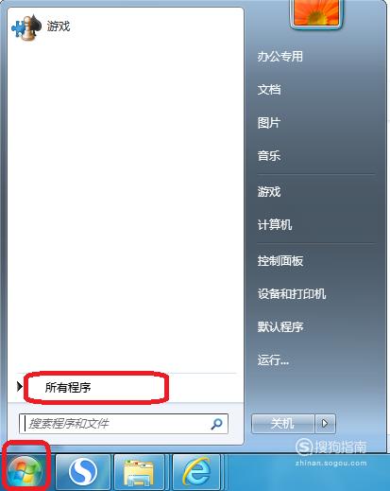Click the search magnifier icon

pyautogui.click(x=216, y=424)
